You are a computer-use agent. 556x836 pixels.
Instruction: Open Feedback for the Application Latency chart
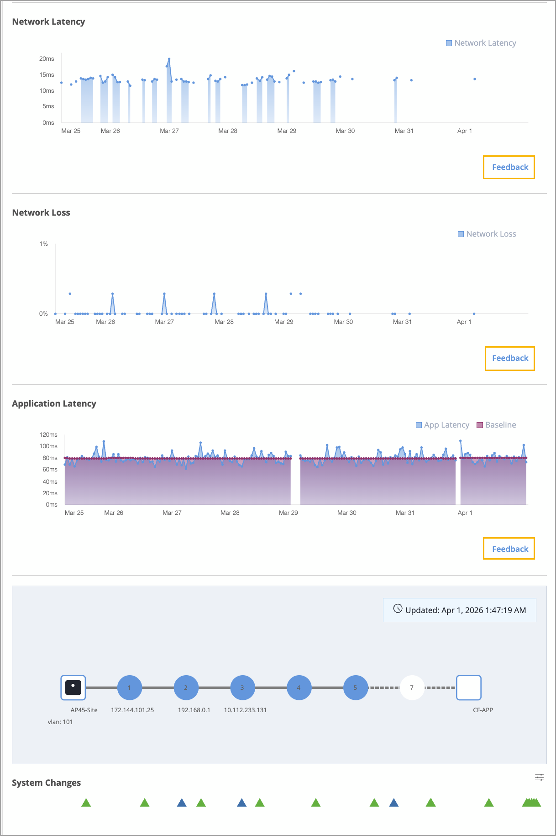click(509, 549)
